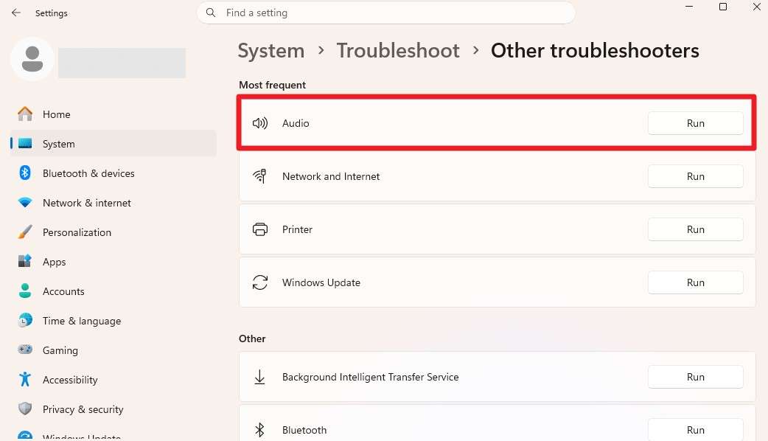Open Bluetooth & devices settings

click(114, 173)
